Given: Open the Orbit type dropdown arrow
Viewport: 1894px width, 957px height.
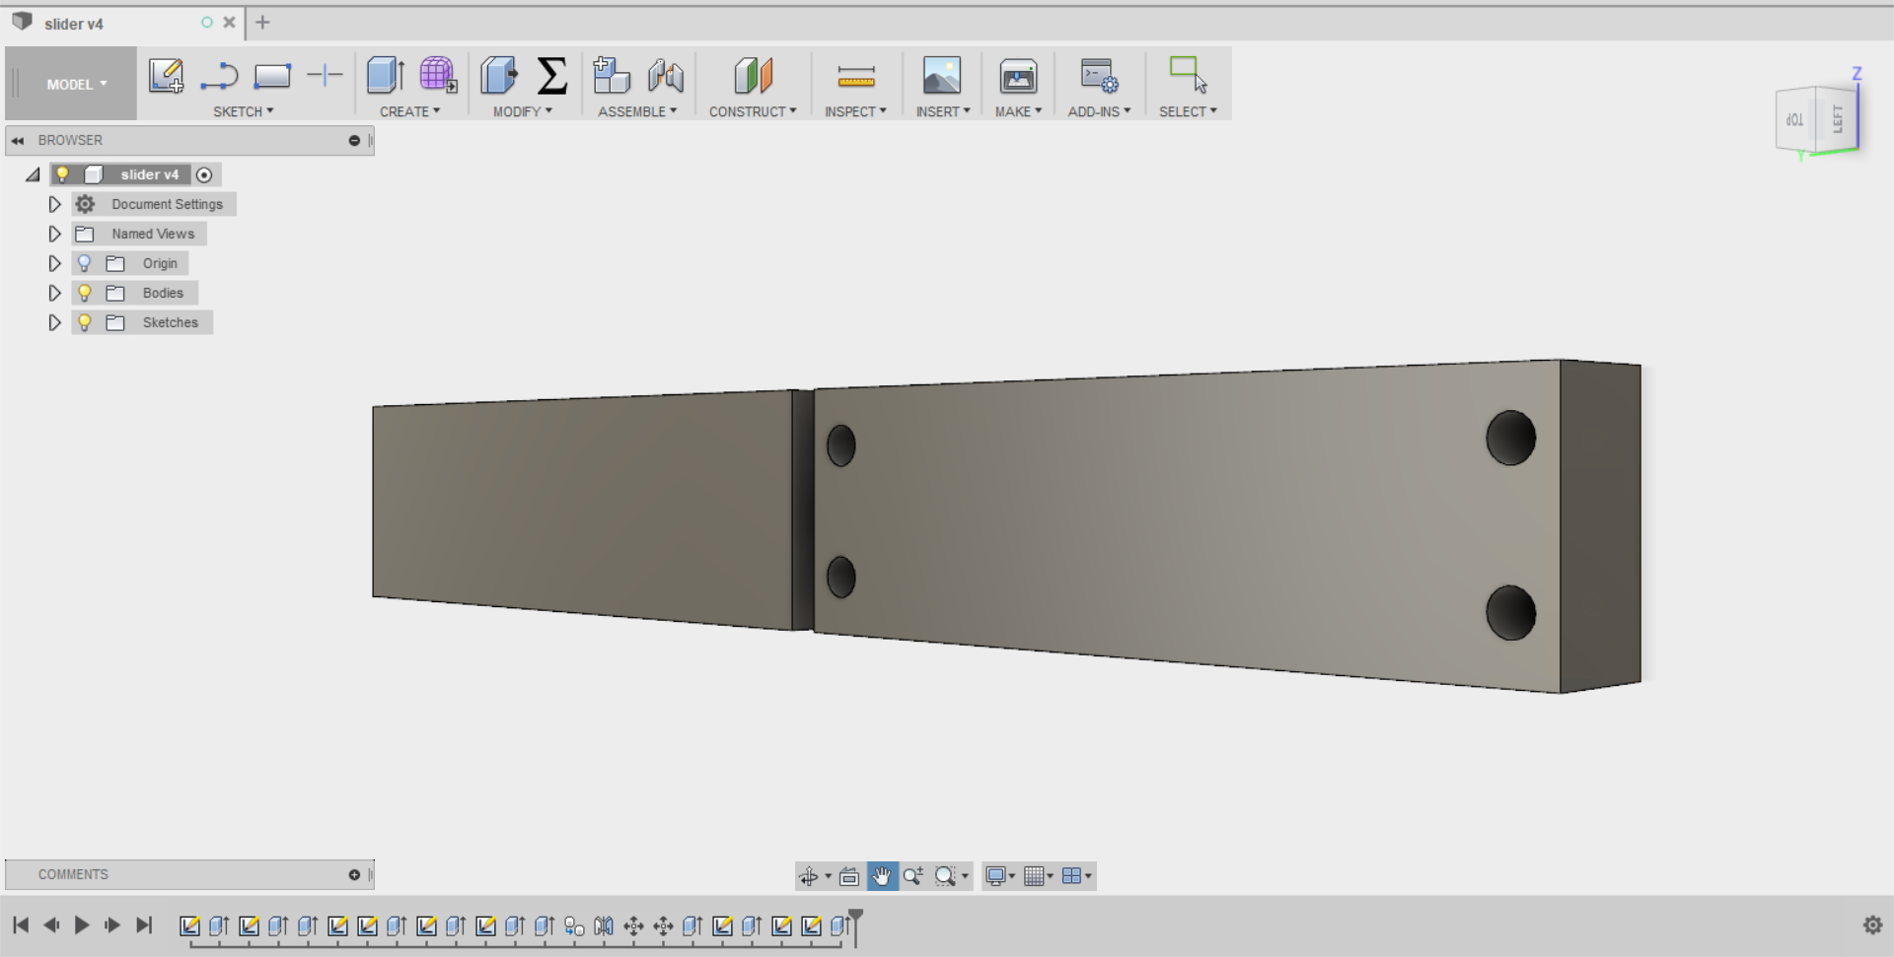Looking at the screenshot, I should point(828,876).
